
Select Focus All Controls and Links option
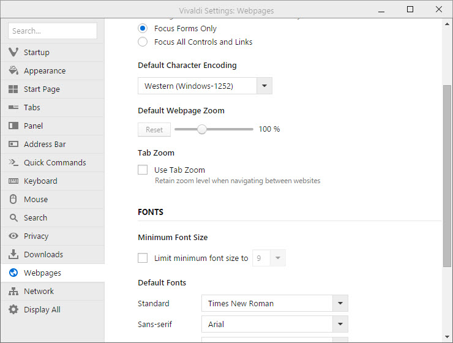coord(143,42)
